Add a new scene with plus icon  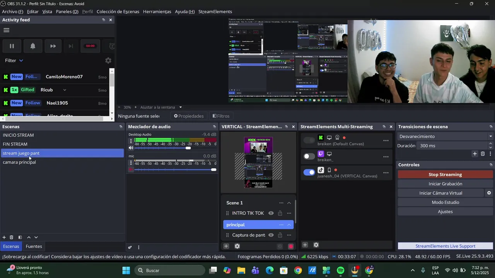[4, 237]
